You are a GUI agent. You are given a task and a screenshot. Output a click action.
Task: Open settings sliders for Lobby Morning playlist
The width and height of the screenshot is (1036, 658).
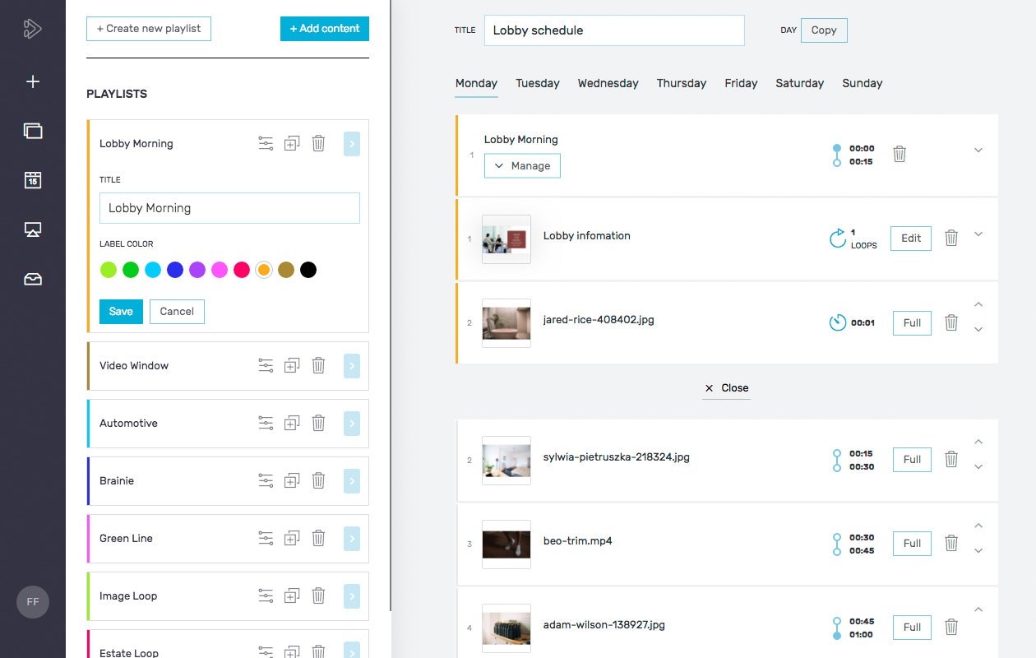point(266,144)
